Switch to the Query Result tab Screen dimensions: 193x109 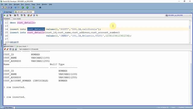(x=21, y=46)
